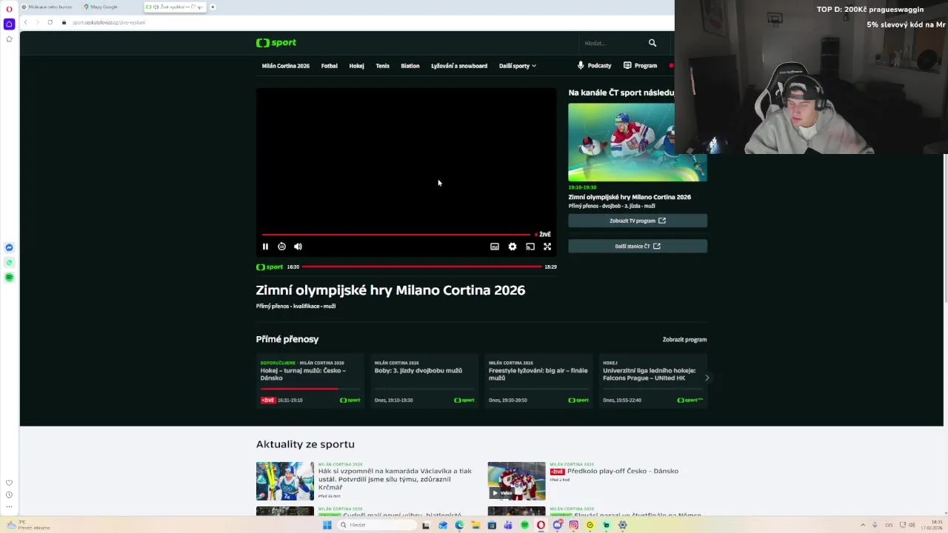
Task: Open Předkolo play-off Česko – Dánsko article
Action: coord(623,471)
